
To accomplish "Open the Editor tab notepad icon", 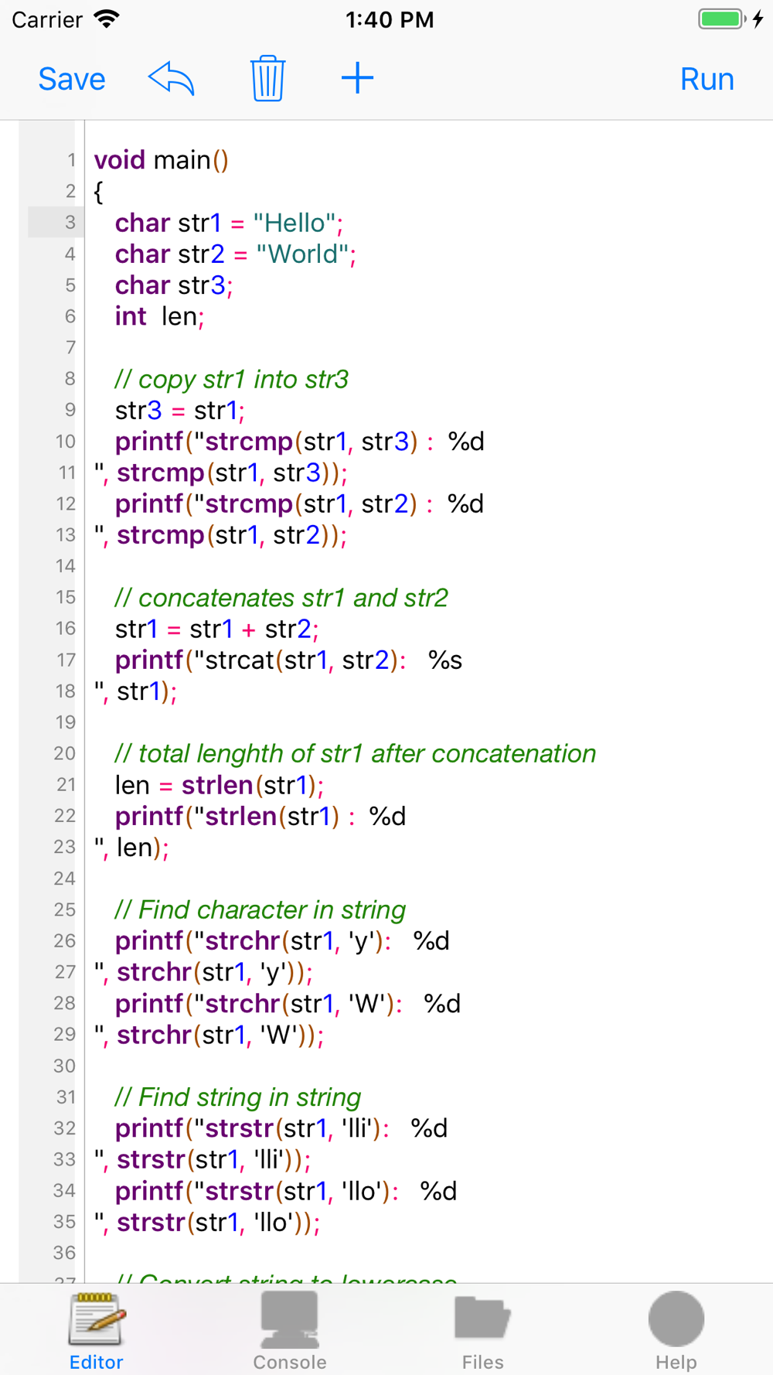I will pyautogui.click(x=97, y=1319).
